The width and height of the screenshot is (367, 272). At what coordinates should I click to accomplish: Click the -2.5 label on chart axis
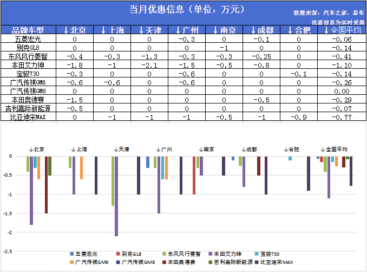pyautogui.click(x=8, y=251)
